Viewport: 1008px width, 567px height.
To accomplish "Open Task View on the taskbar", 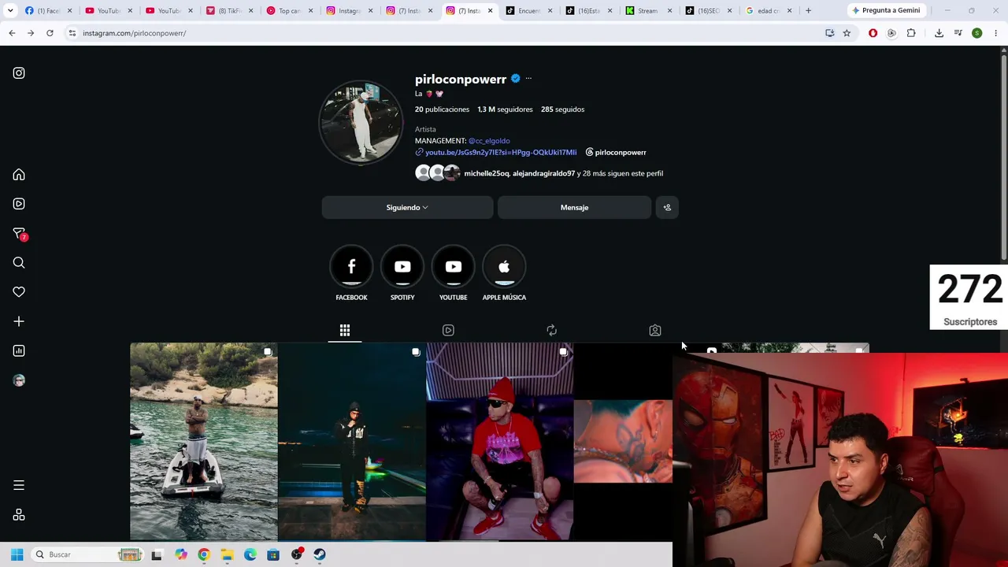I will pos(157,554).
